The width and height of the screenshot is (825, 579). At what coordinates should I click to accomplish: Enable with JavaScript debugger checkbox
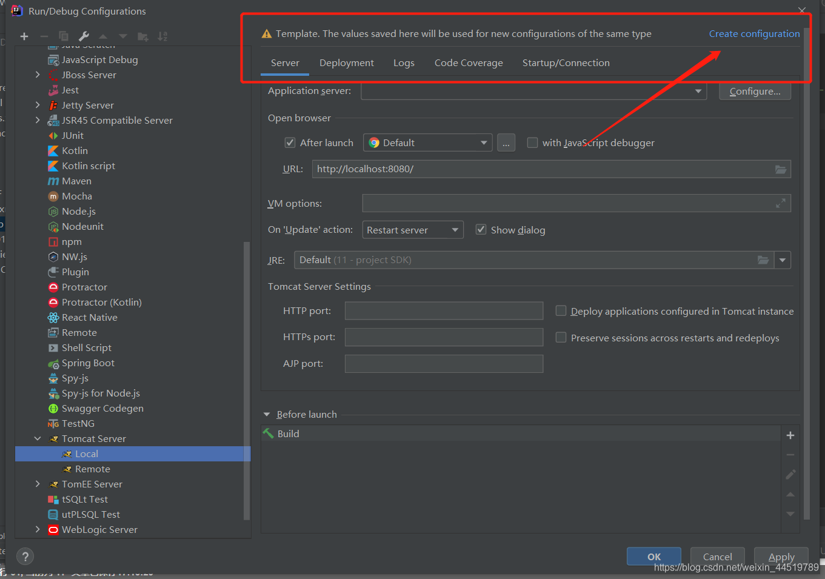point(532,142)
